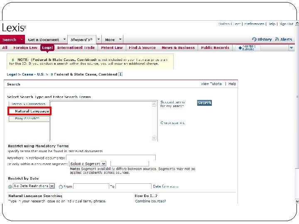Open the News & Business subtab
Image resolution: width=299 pixels, height=224 pixels.
click(178, 48)
